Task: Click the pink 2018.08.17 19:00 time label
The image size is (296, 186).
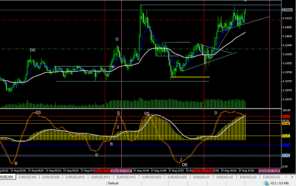Action: coord(269,171)
